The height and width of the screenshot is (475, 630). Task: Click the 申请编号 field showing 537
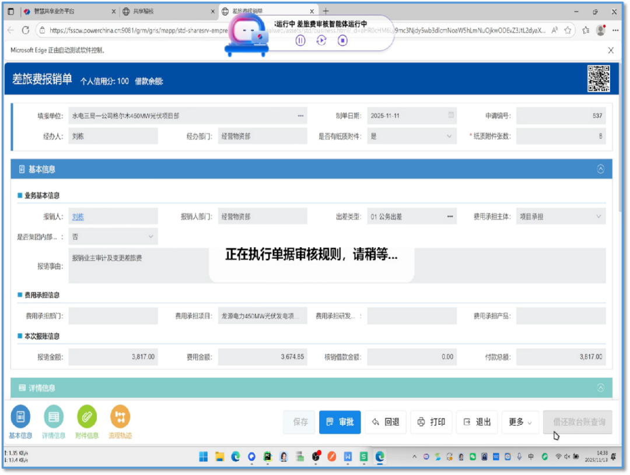pos(561,115)
